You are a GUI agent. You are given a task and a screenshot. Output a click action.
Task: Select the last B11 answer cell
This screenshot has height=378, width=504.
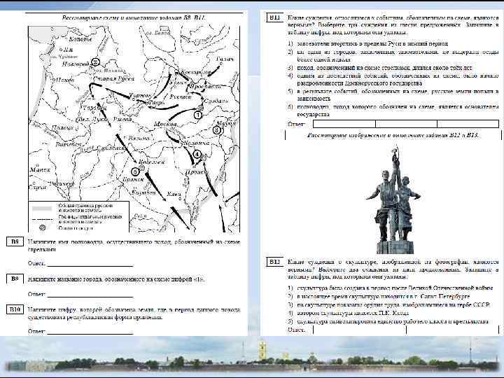[x=468, y=124]
